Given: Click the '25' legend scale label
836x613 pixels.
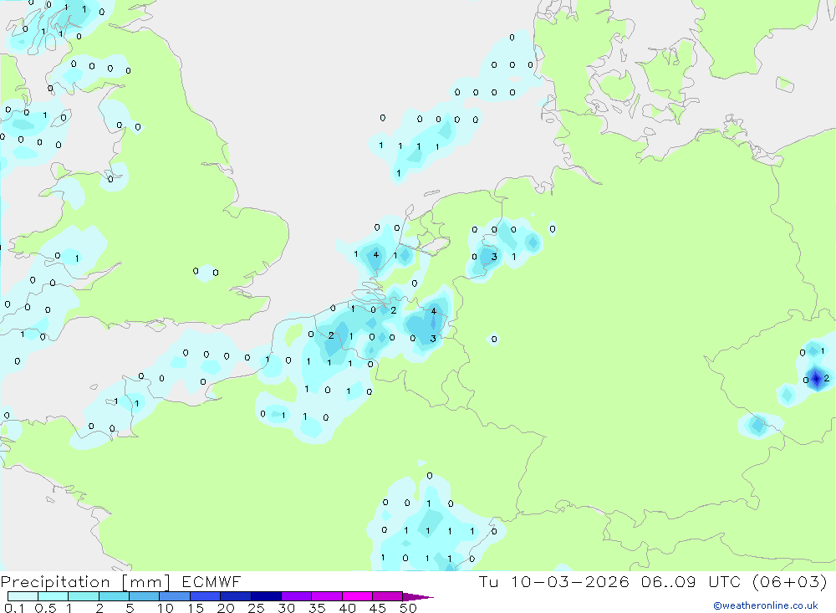Looking at the screenshot, I should point(256,608).
